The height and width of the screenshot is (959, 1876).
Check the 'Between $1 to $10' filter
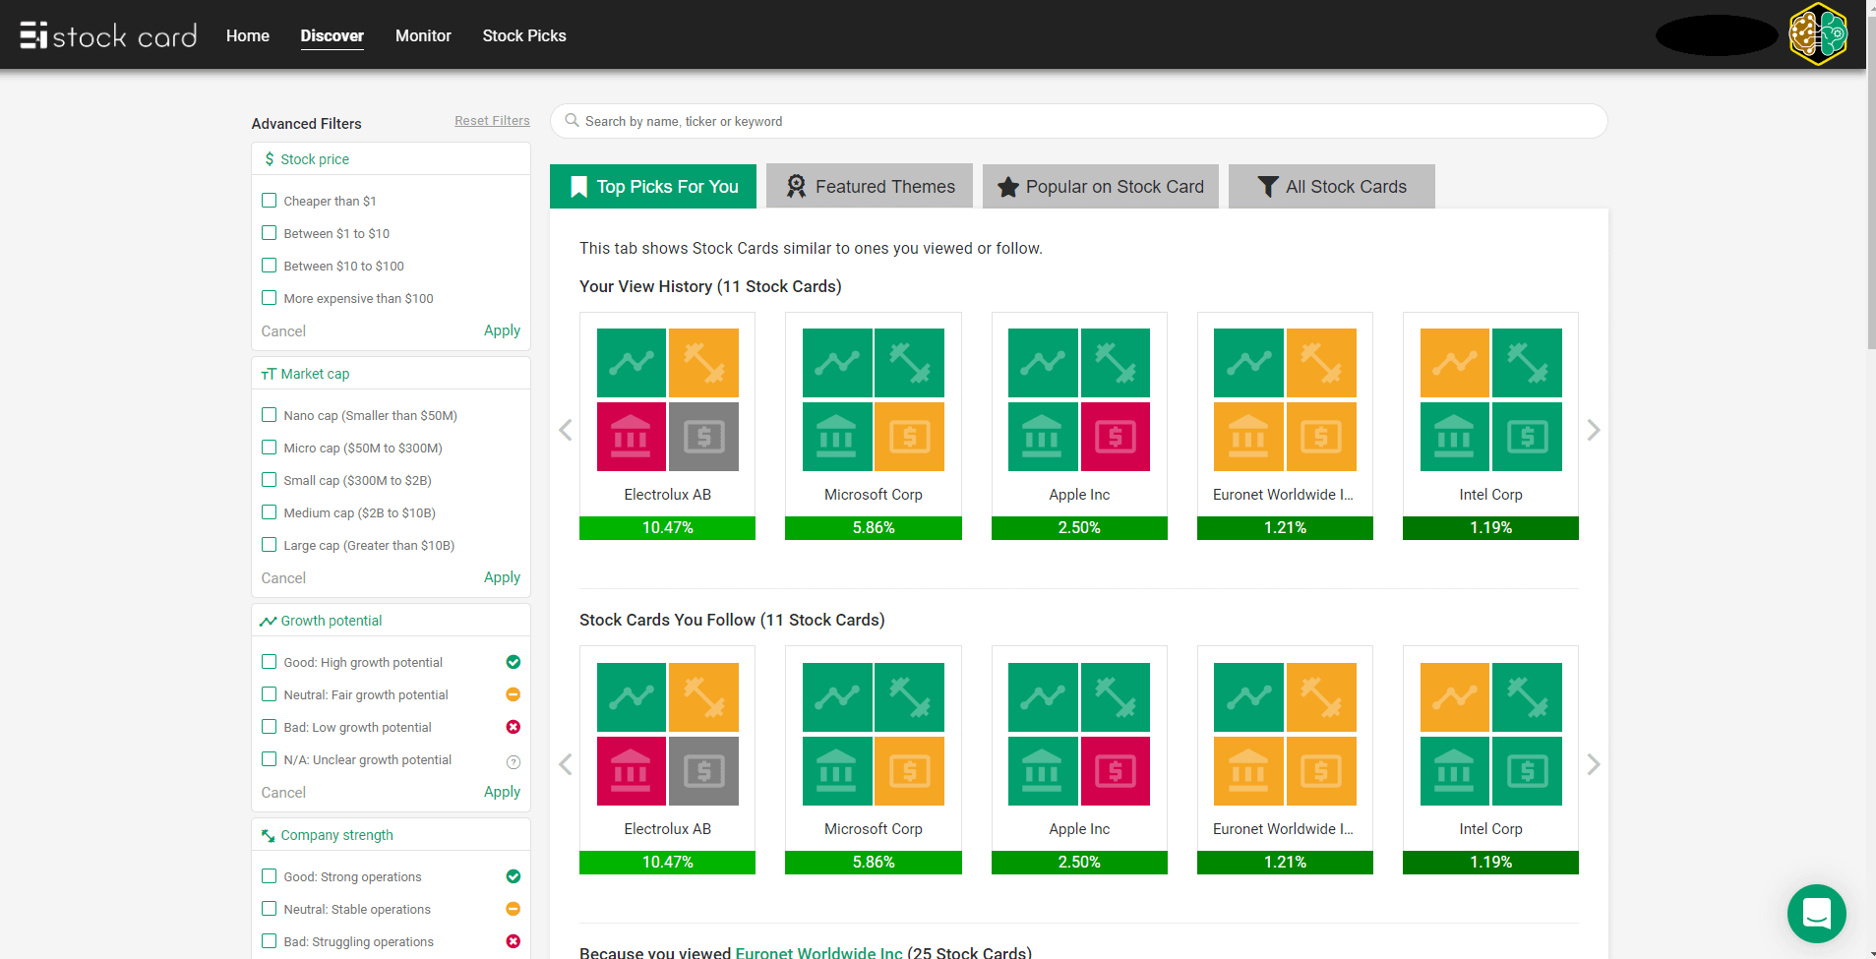click(x=269, y=233)
